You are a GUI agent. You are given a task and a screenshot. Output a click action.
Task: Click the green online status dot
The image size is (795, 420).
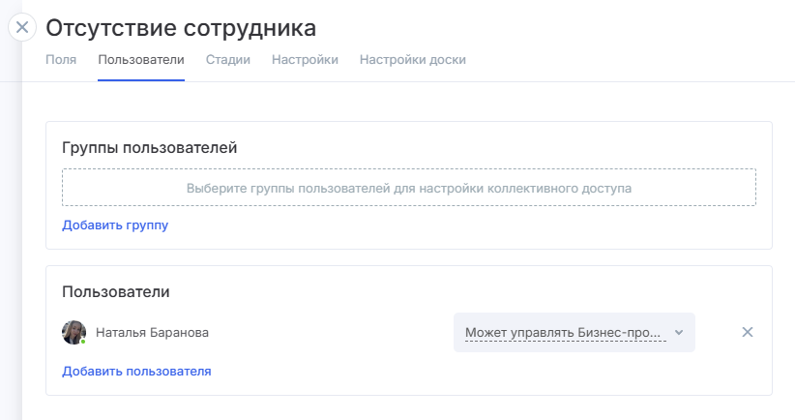[83, 342]
